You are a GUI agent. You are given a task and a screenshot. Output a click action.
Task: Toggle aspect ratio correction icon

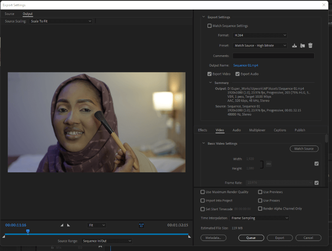point(141,225)
